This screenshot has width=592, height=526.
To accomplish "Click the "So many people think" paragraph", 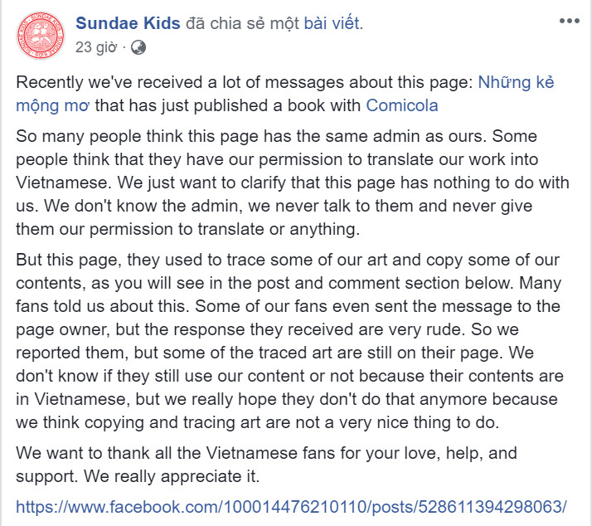I will tap(293, 183).
